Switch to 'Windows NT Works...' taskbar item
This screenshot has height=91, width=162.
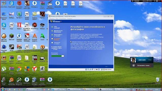coord(106,89)
